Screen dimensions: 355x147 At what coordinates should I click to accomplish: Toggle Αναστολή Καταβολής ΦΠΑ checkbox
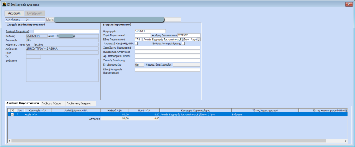click(x=136, y=43)
